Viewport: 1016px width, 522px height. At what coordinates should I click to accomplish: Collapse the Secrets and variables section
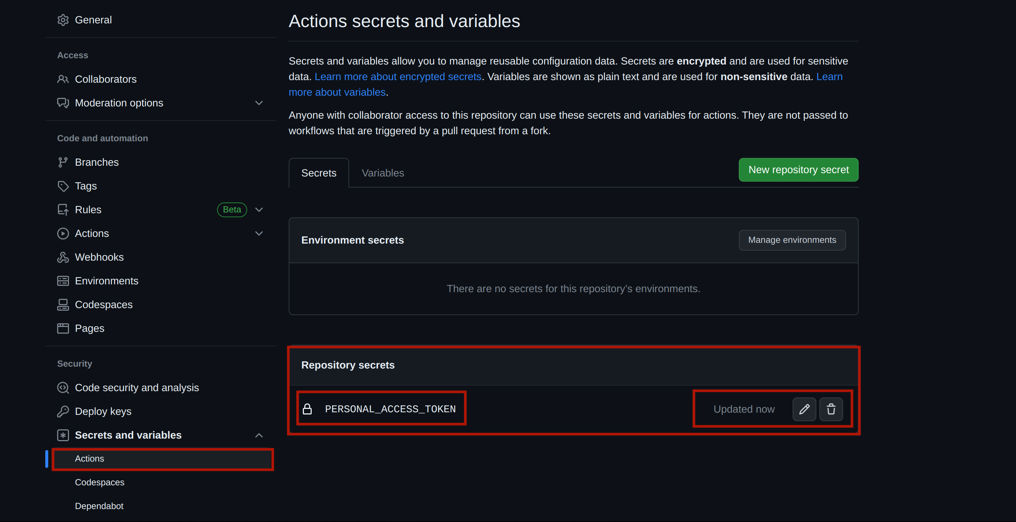(259, 435)
